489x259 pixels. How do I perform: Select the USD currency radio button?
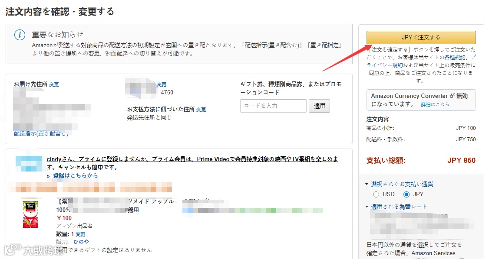(376, 194)
